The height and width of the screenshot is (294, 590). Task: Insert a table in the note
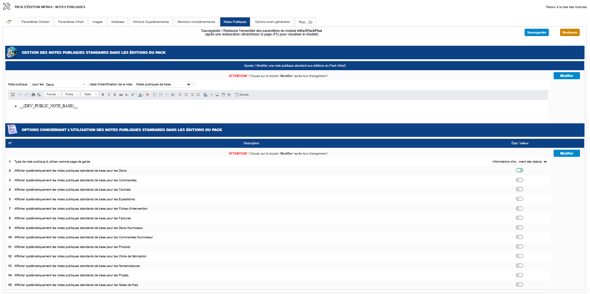[224, 95]
